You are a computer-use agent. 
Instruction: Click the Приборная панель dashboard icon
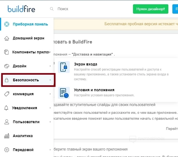[7, 24]
